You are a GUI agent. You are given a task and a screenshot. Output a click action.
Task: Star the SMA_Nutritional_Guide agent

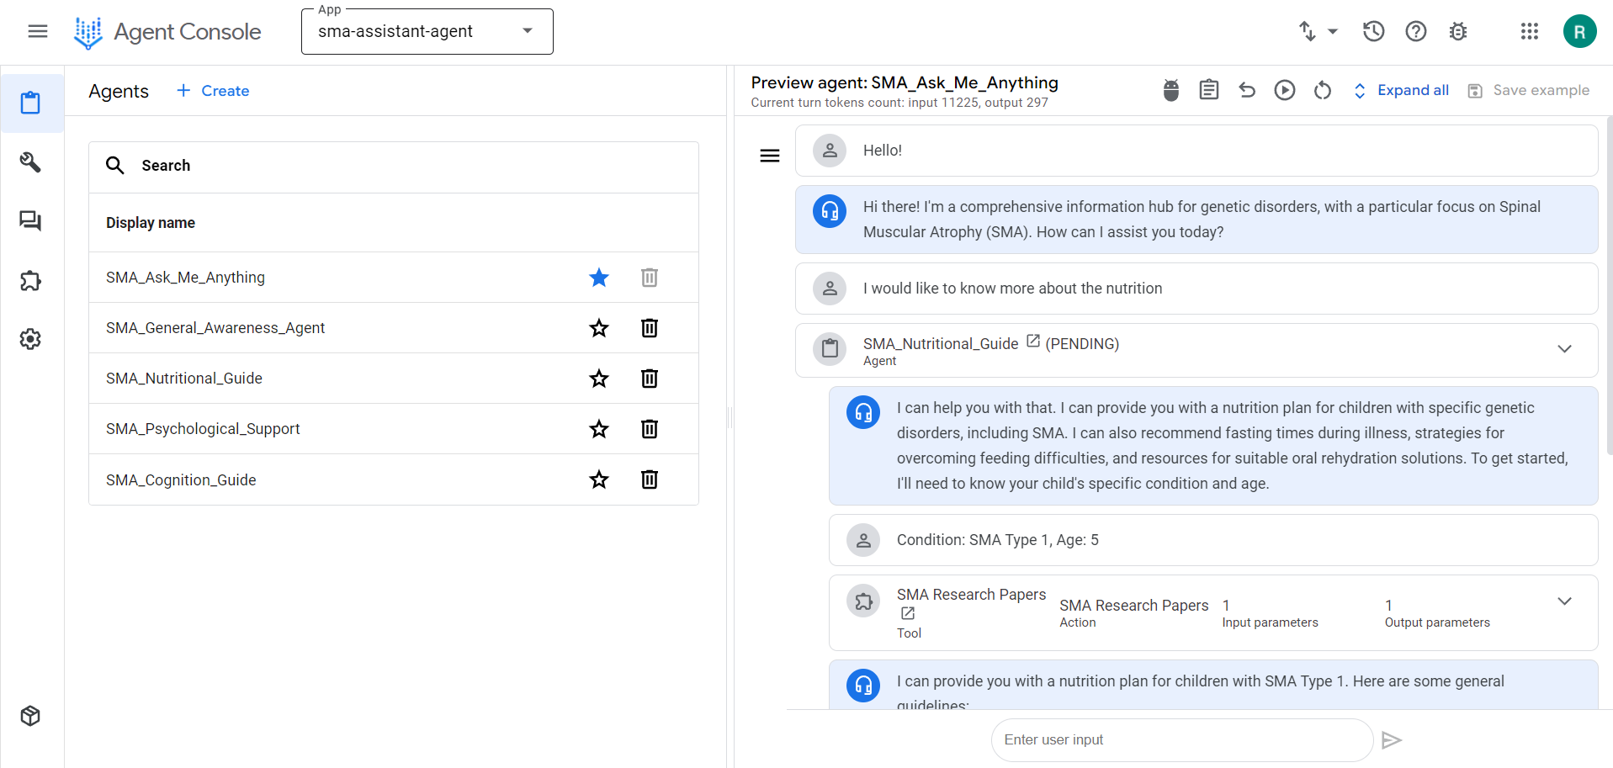tap(599, 379)
